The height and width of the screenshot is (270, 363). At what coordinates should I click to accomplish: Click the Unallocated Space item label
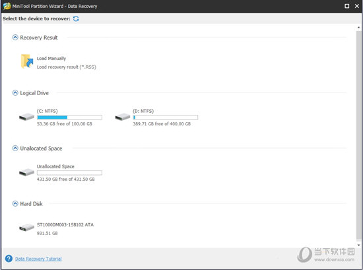[x=55, y=166]
